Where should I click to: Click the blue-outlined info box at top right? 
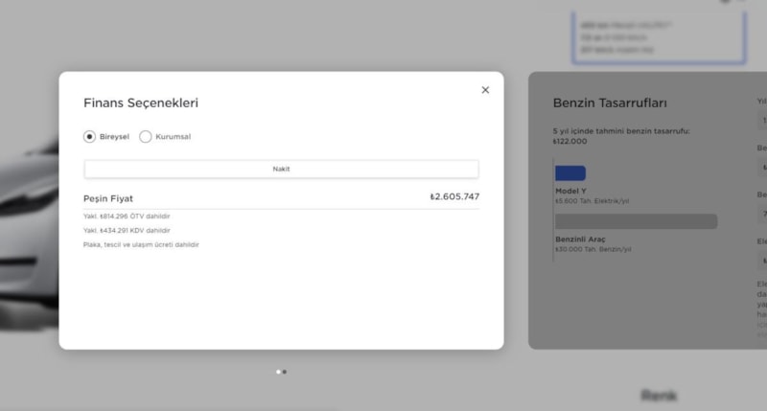pos(659,36)
